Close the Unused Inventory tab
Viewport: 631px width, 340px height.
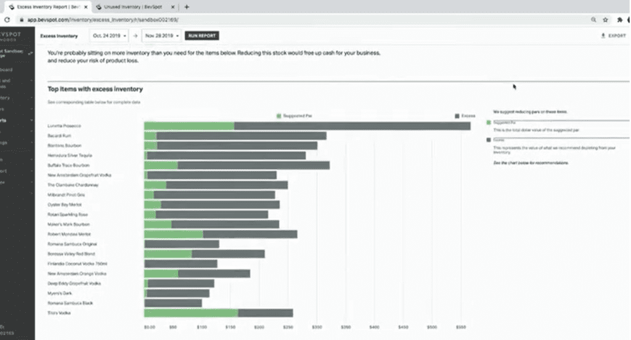(x=173, y=7)
